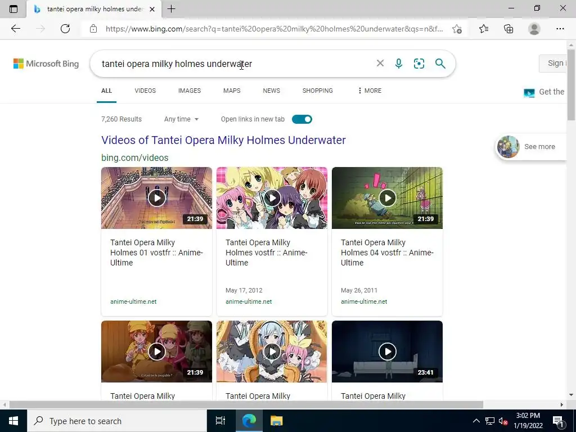Viewport: 576px width, 432px height.
Task: Open Tantei Opera Milky Holmes 01 vostfr title
Action: click(156, 253)
